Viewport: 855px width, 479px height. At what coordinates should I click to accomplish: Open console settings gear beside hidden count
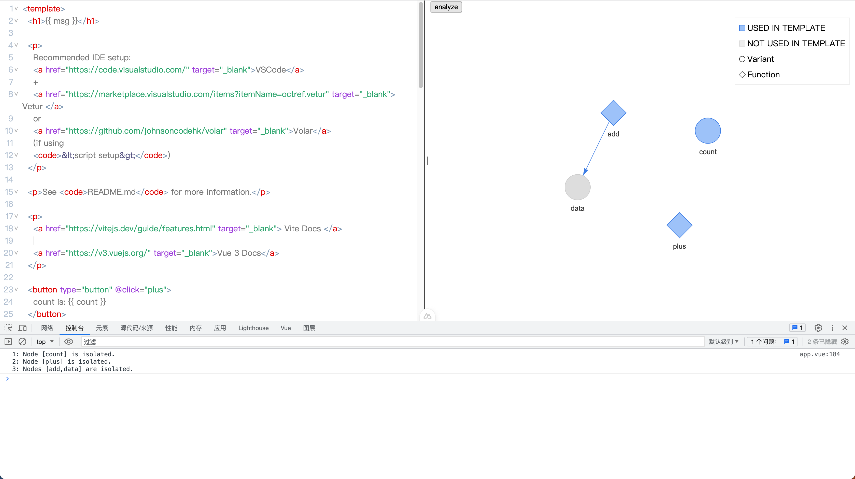[845, 342]
